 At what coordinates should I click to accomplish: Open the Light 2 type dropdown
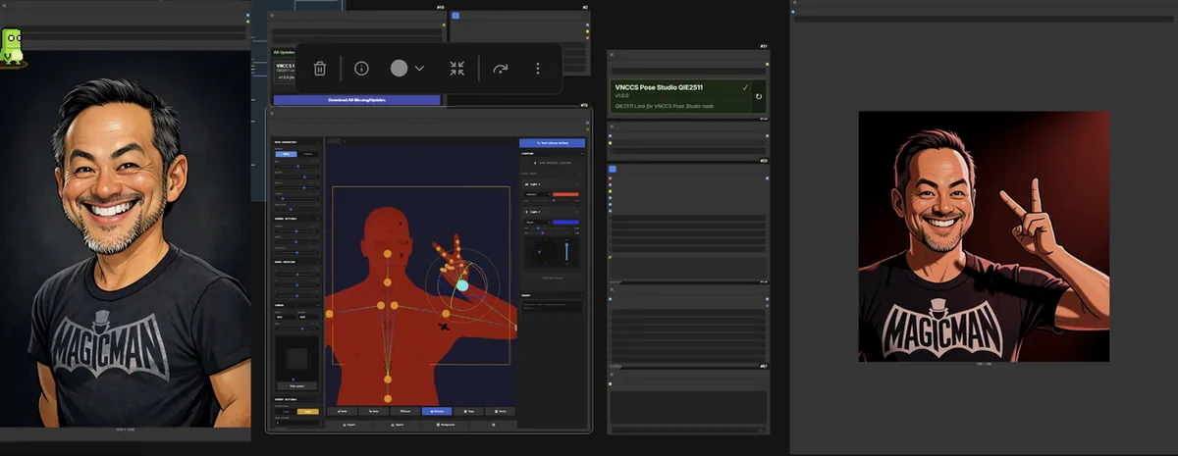[537, 222]
